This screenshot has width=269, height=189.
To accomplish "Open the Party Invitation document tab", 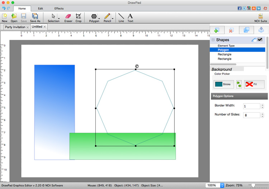I will 15,27.
